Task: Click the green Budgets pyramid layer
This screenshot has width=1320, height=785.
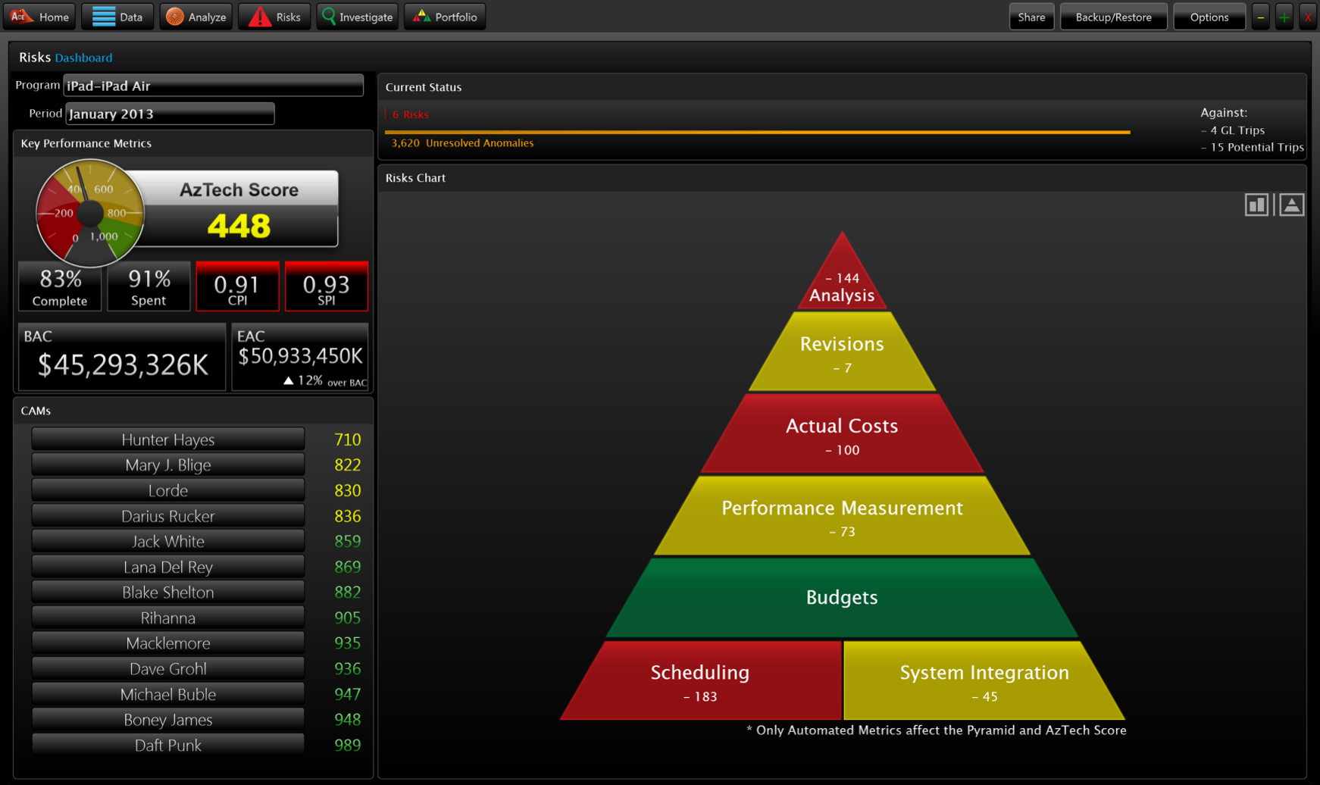Action: click(841, 598)
